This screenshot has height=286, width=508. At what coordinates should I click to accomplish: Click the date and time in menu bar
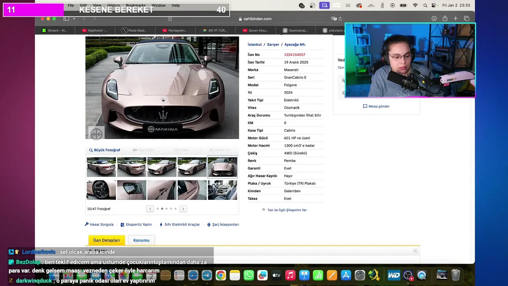coord(456,6)
